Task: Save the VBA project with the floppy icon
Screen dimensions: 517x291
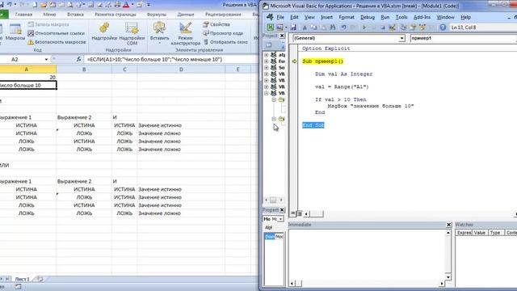Action: [293, 27]
